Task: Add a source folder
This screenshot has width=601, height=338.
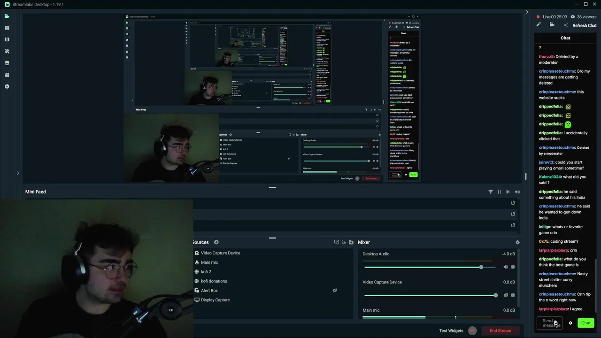Action: pyautogui.click(x=351, y=242)
